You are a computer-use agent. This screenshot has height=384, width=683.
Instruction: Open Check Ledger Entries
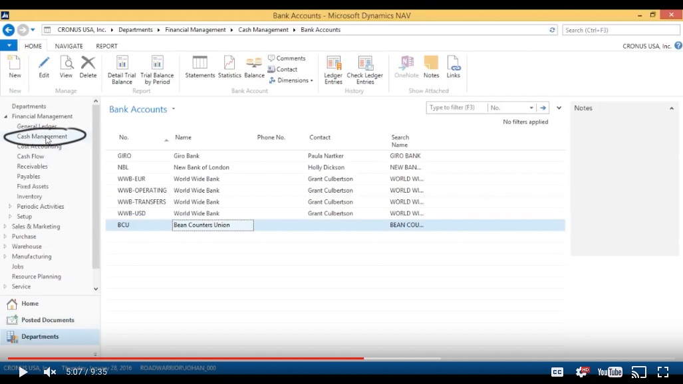tap(365, 70)
